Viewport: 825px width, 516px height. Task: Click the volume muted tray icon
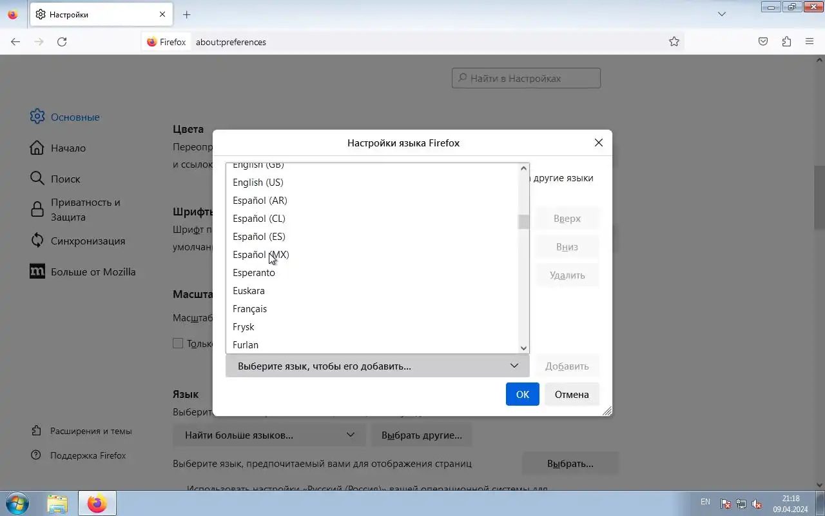pyautogui.click(x=757, y=504)
